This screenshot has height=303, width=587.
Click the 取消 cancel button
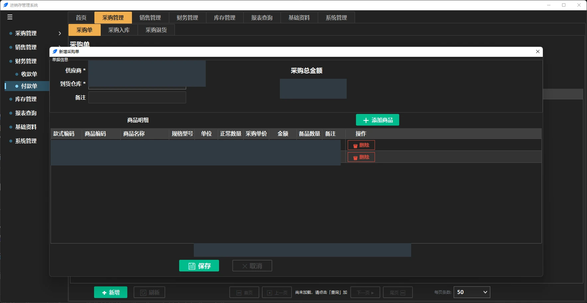(252, 266)
